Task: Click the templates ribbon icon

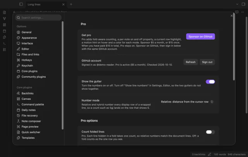Action: coord(4,37)
